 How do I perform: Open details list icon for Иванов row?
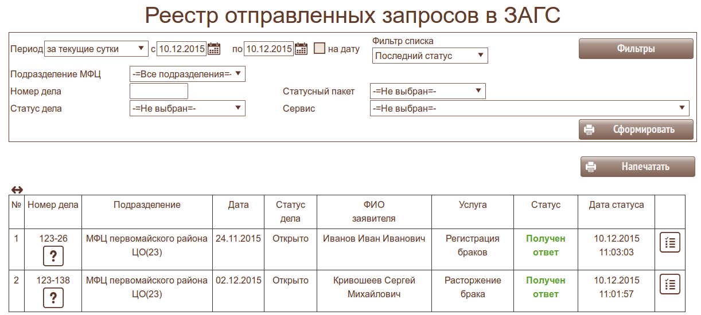[x=669, y=243]
